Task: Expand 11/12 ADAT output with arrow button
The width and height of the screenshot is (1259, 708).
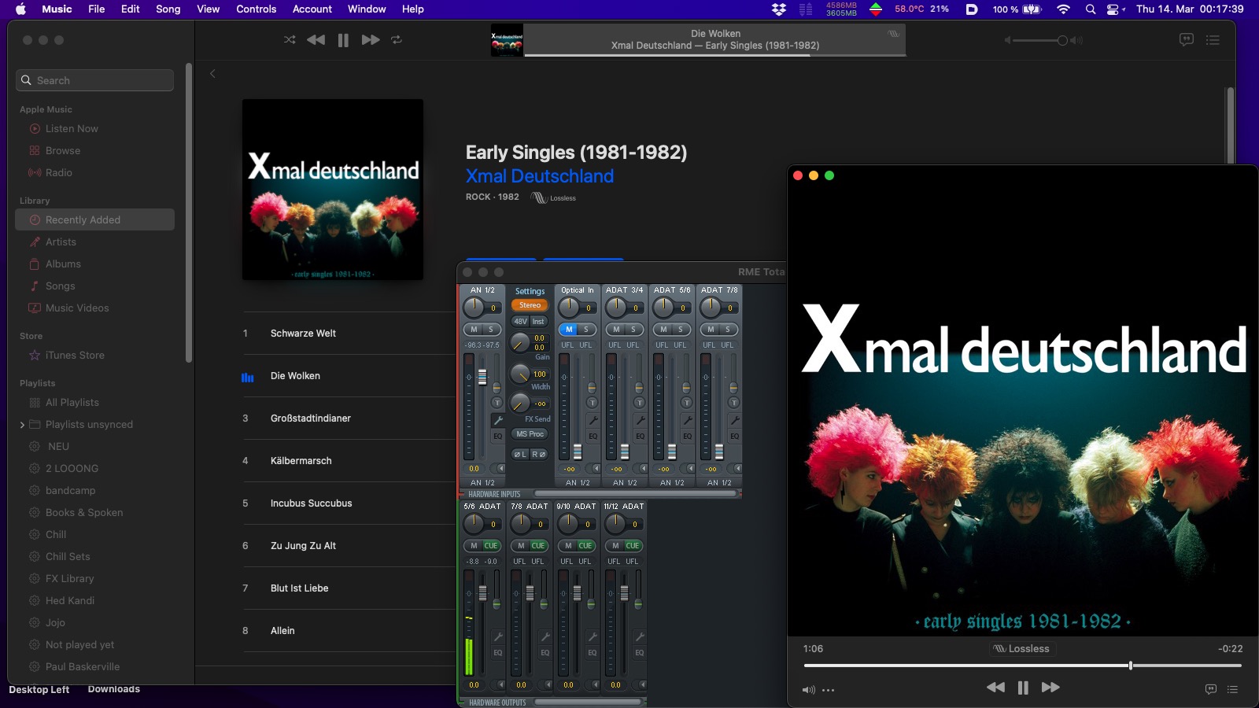Action: point(643,685)
